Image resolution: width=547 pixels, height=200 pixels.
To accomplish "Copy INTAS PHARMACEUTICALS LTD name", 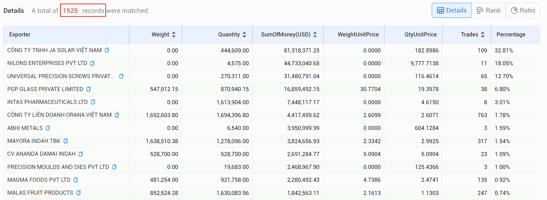I will 93,102.
